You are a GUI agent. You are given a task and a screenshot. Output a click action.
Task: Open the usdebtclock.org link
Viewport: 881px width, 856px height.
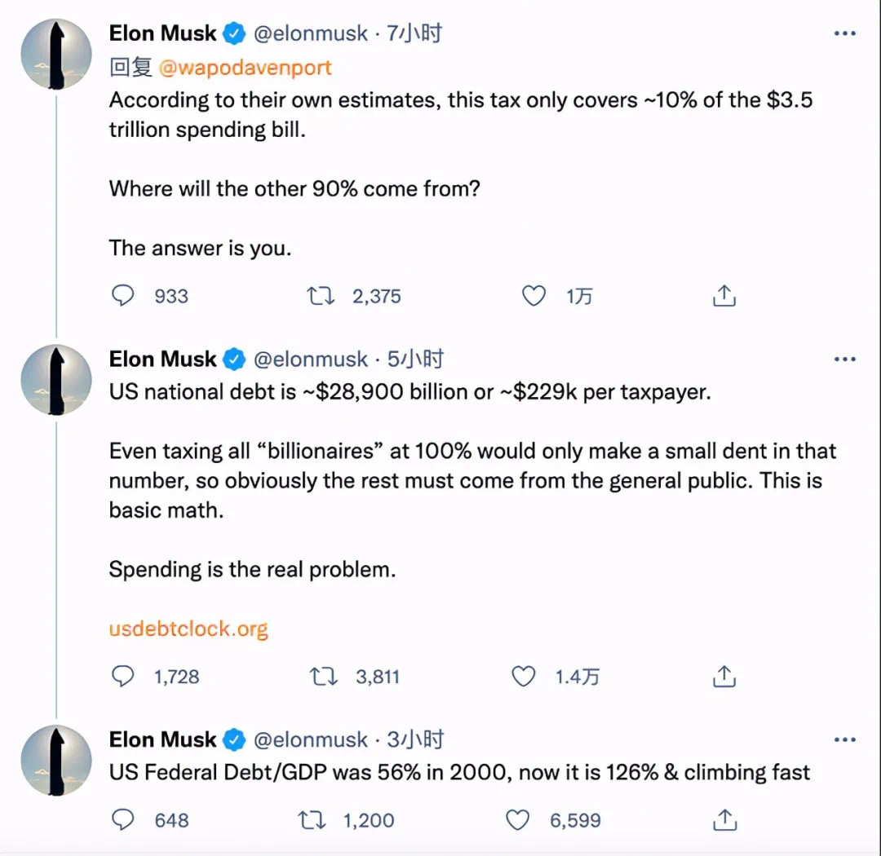pyautogui.click(x=188, y=629)
